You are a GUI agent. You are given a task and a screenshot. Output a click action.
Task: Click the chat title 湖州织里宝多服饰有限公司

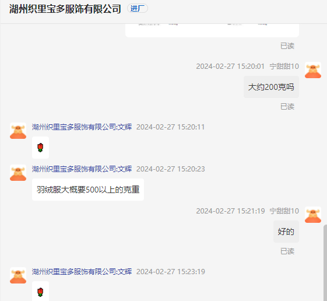65,9
